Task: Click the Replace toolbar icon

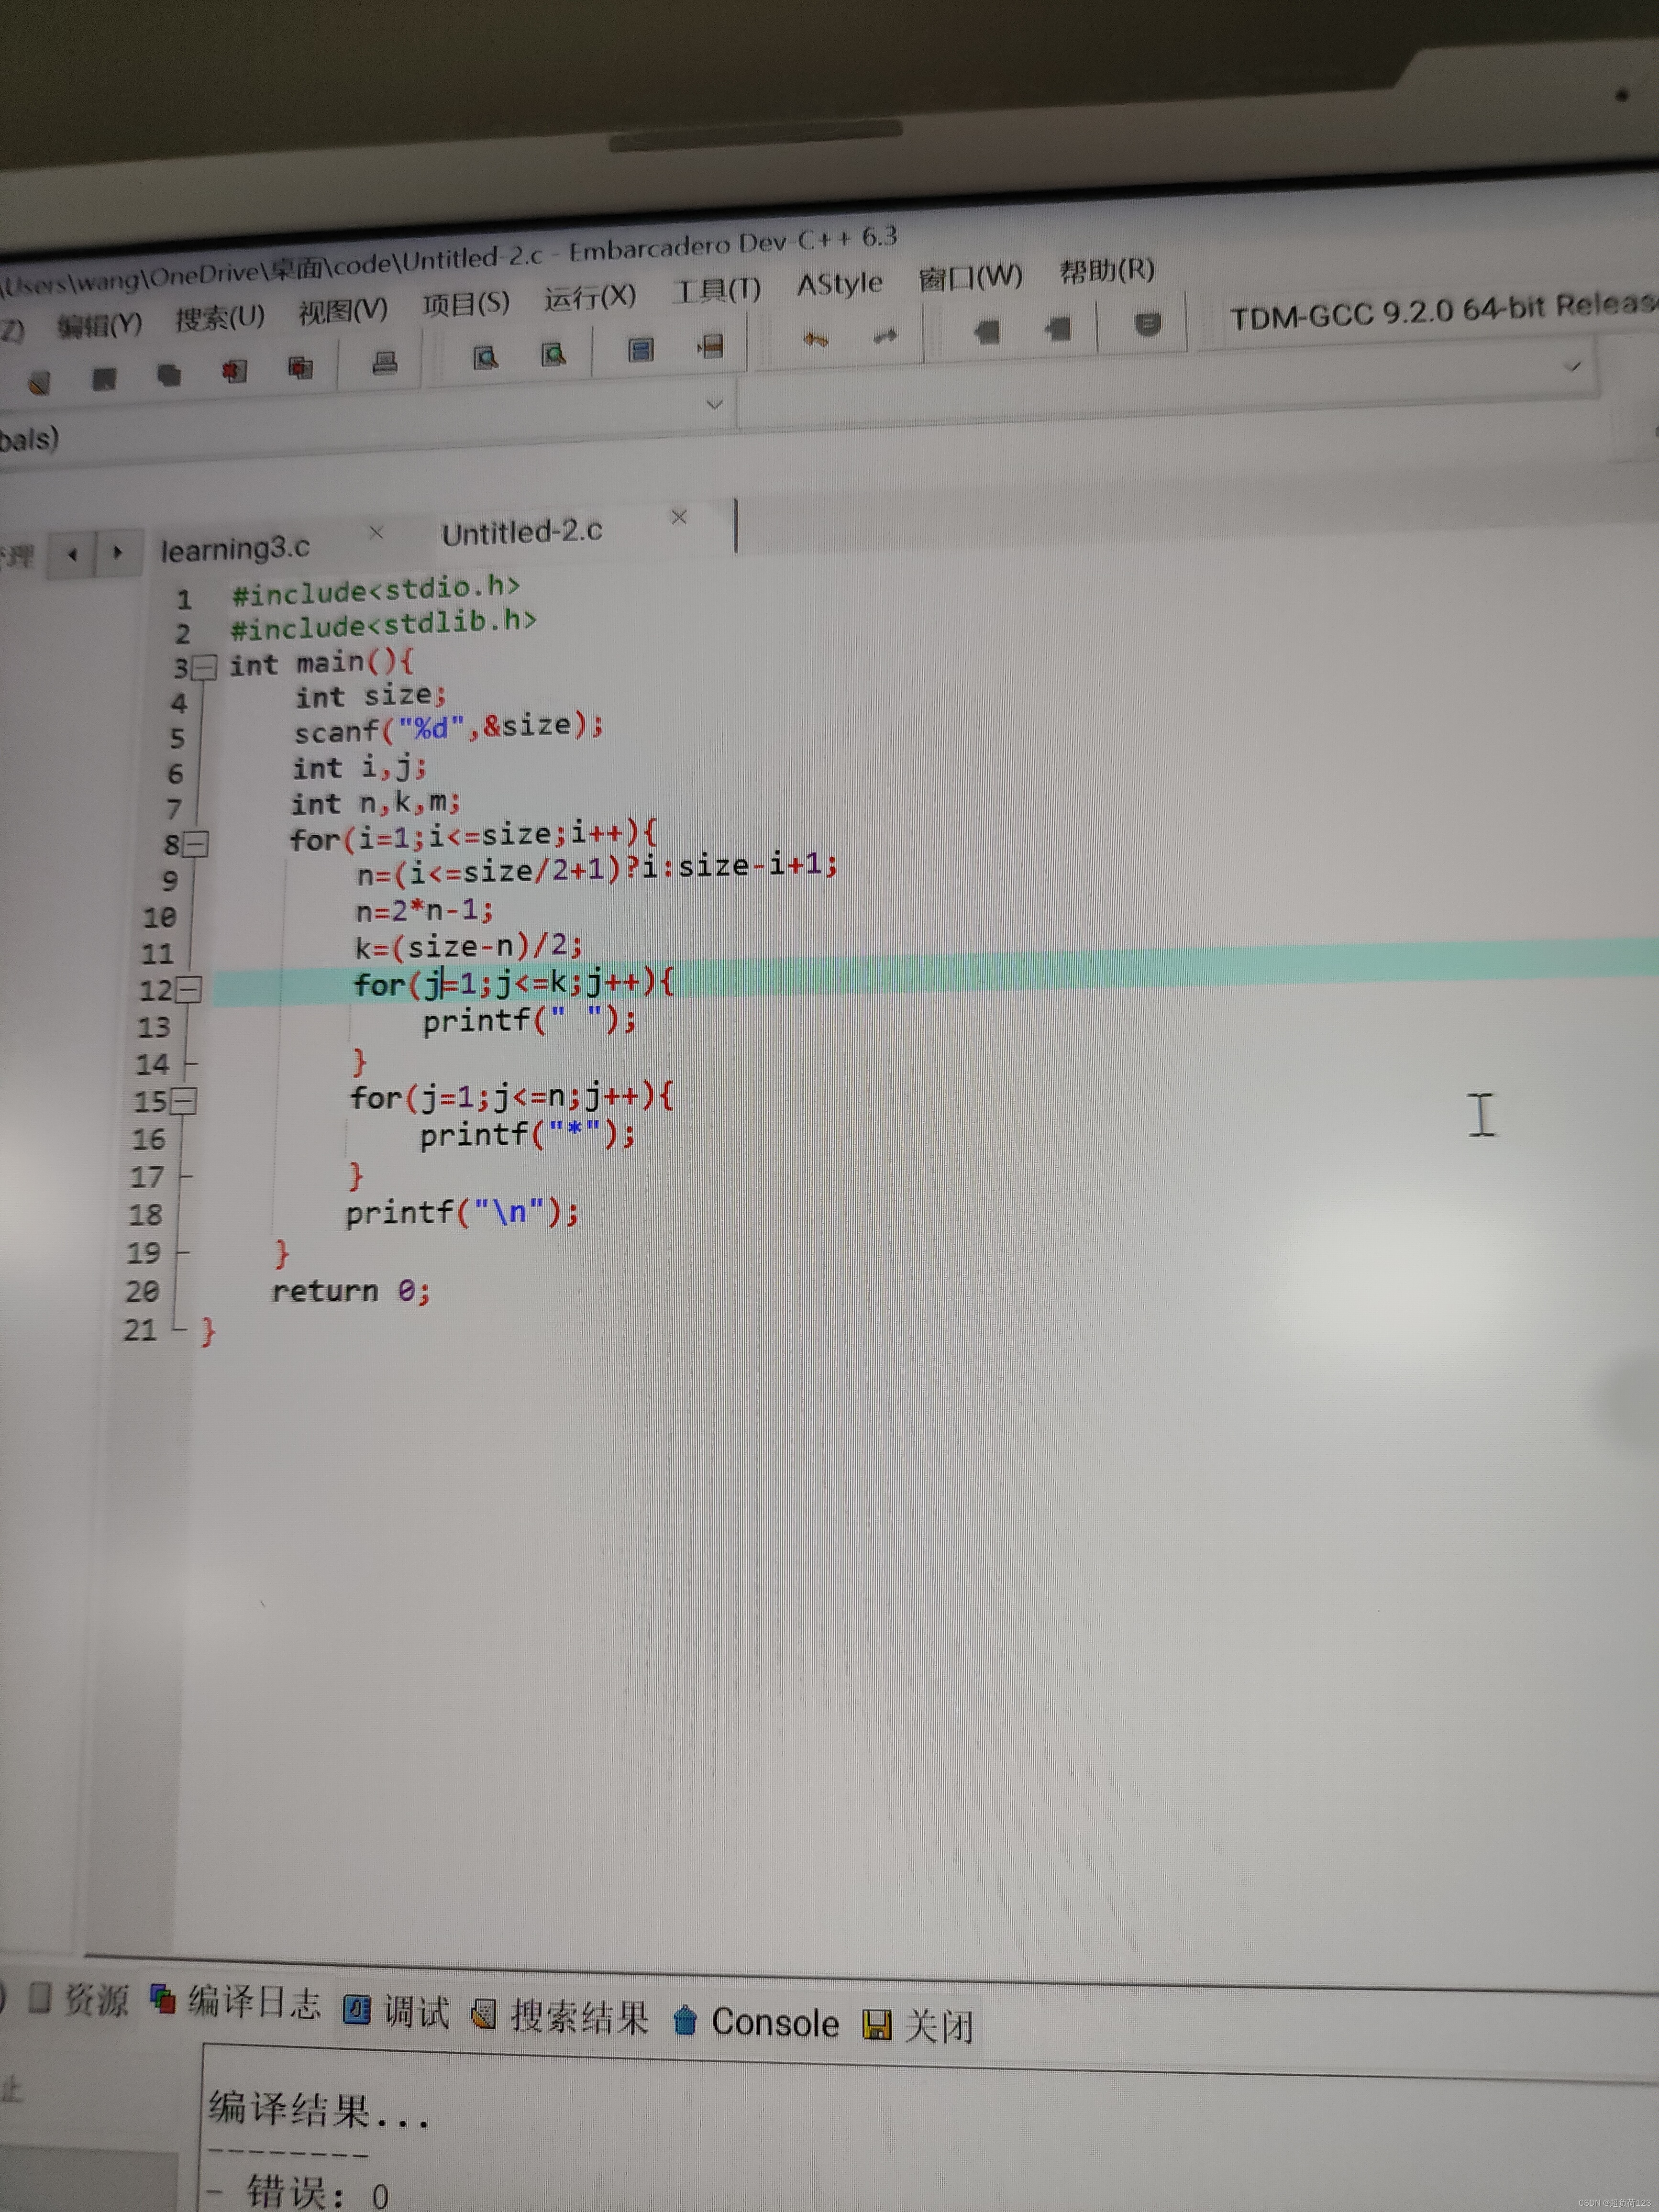Action: (x=553, y=354)
